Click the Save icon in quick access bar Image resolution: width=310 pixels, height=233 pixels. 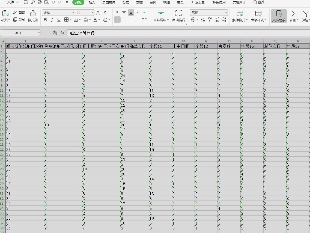pyautogui.click(x=26, y=2)
